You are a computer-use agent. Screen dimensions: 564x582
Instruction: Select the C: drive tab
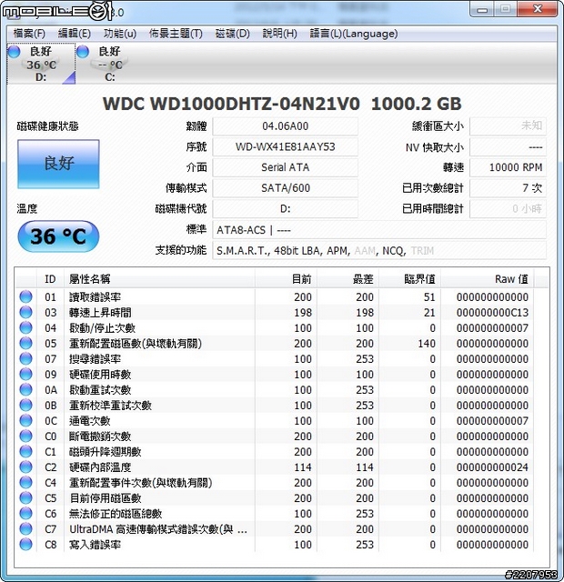(x=109, y=64)
